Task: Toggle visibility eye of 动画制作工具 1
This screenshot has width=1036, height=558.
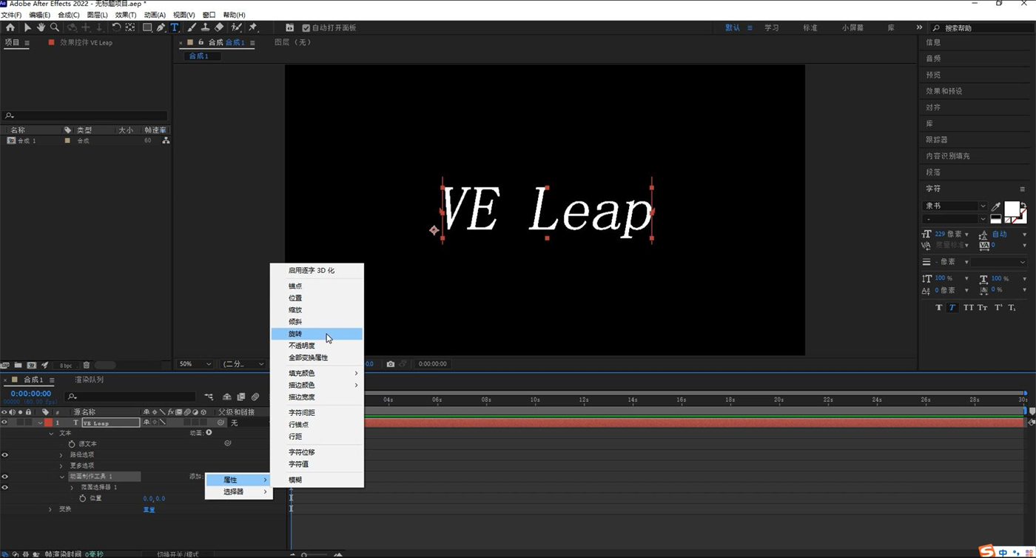Action: tap(4, 477)
